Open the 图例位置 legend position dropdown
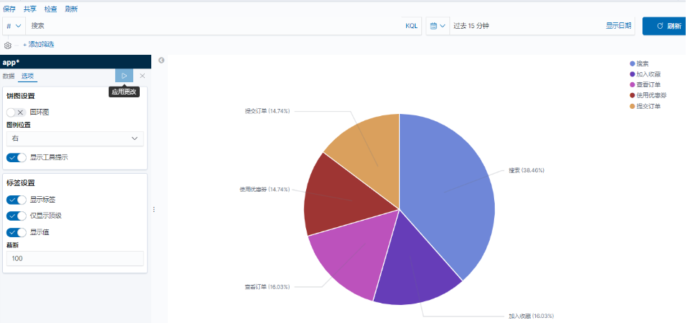The height and width of the screenshot is (323, 690). (x=75, y=138)
